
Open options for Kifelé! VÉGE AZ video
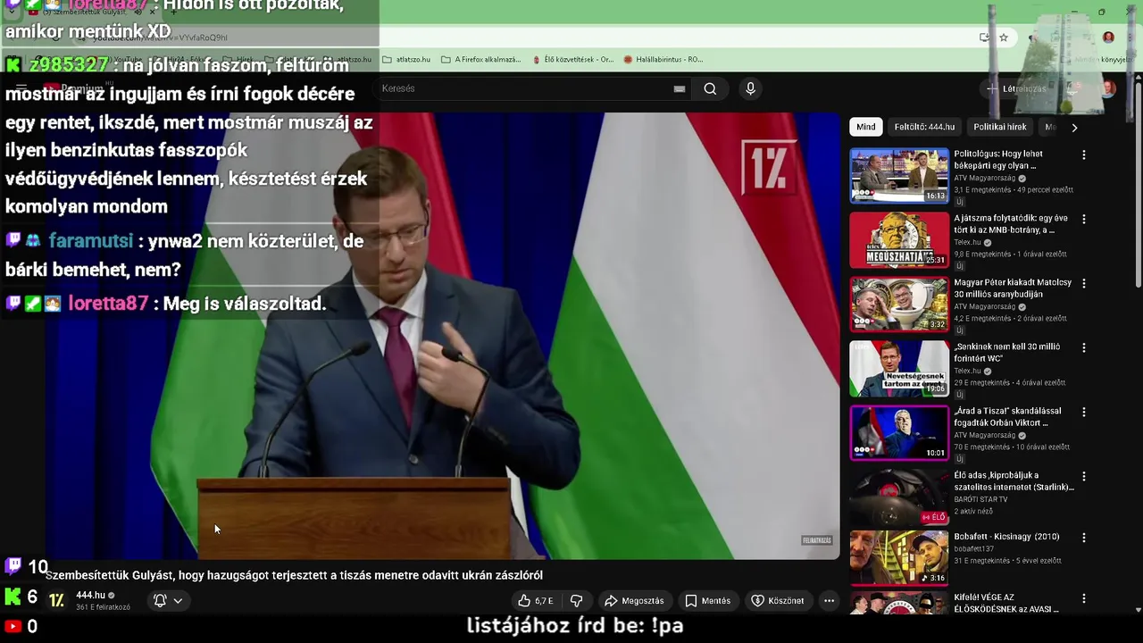pos(1084,598)
